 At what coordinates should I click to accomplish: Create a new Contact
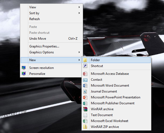coord(116,80)
